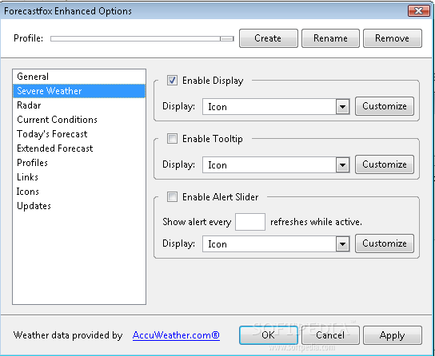The width and height of the screenshot is (435, 356).
Task: Focus the Show alert every refreshes field
Action: (x=250, y=222)
